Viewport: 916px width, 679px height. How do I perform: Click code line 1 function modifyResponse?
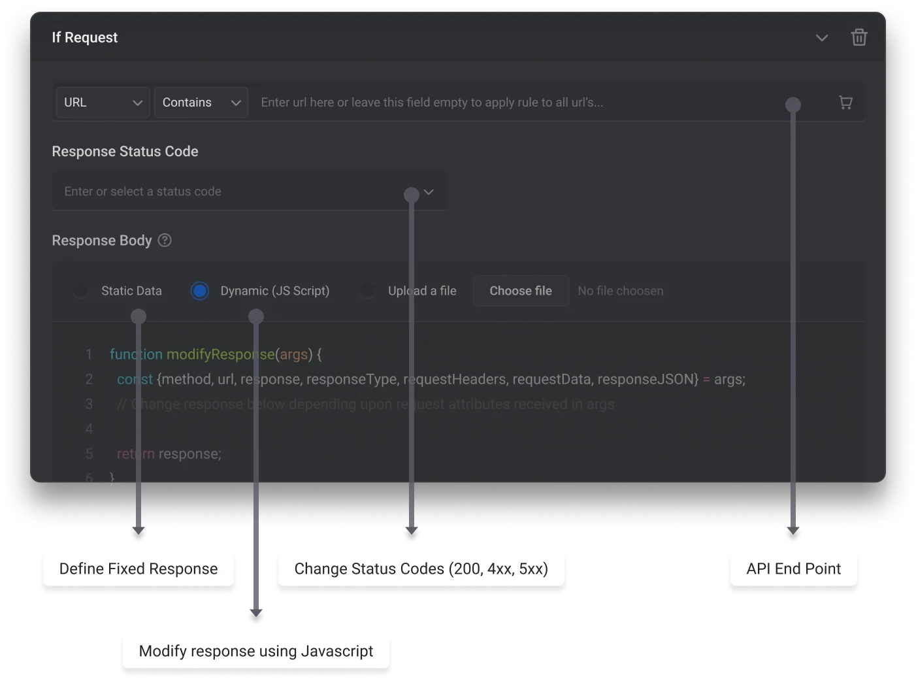[x=216, y=354]
